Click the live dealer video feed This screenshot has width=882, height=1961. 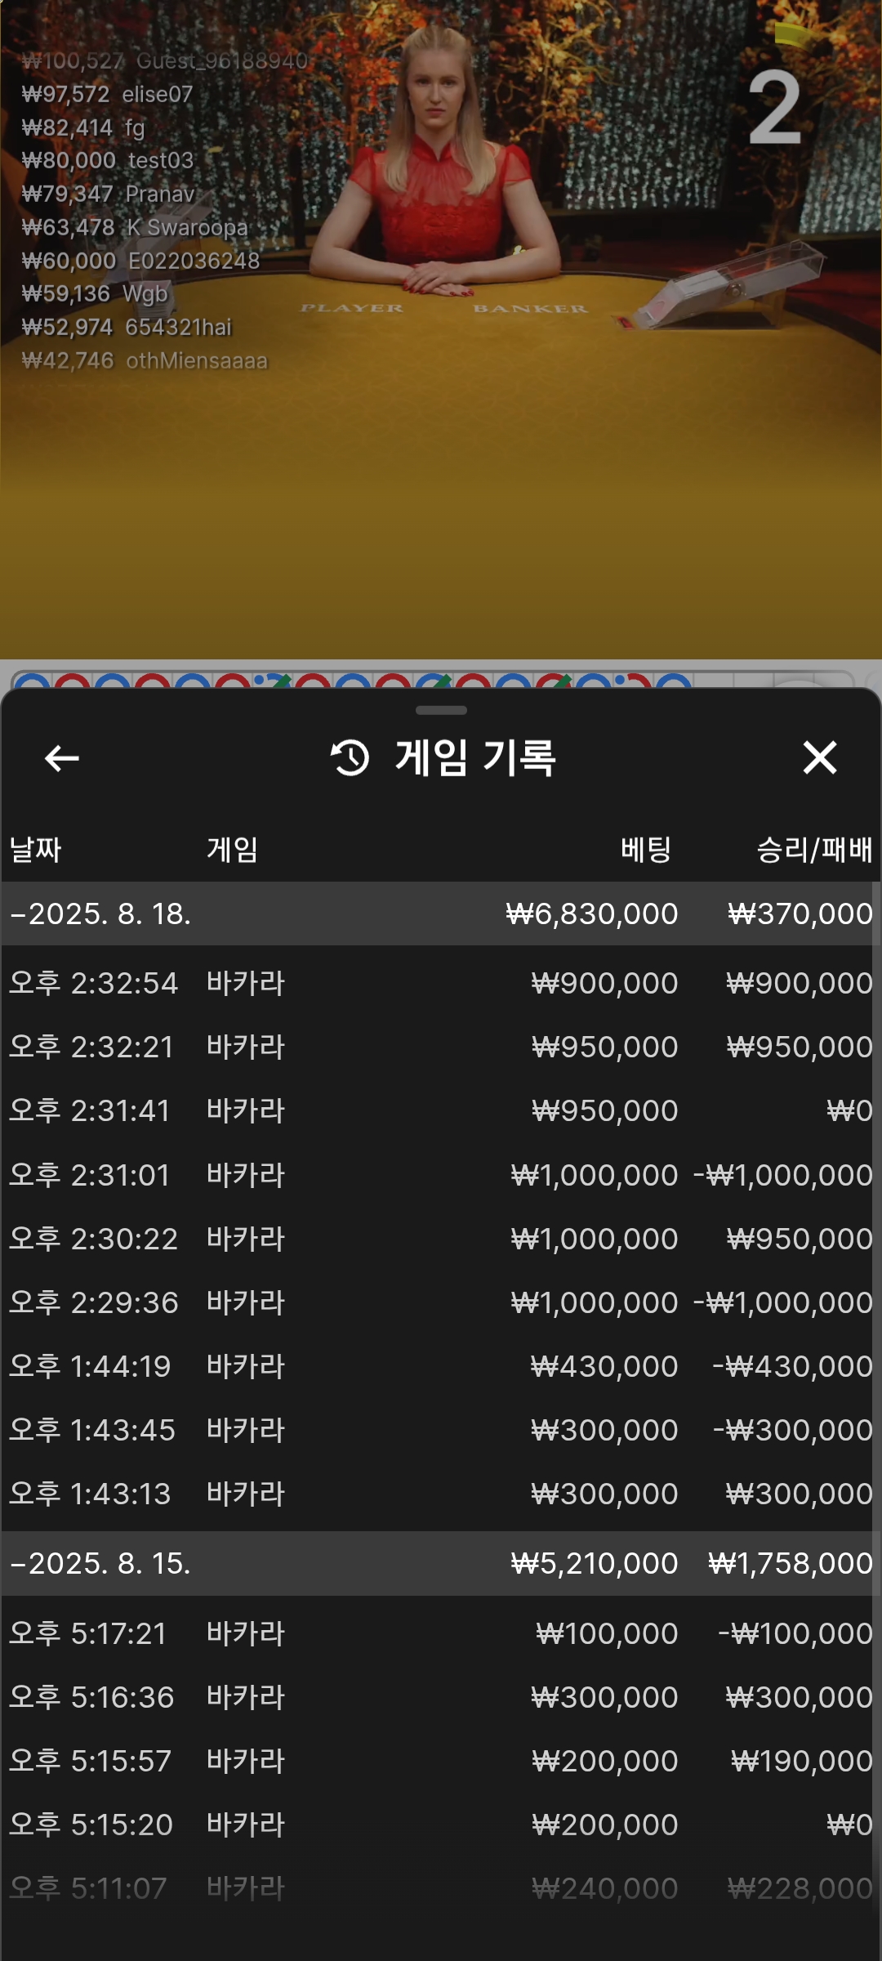[441, 329]
